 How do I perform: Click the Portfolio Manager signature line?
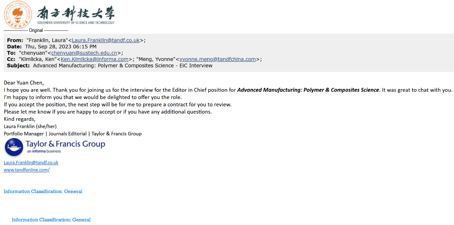(x=73, y=134)
